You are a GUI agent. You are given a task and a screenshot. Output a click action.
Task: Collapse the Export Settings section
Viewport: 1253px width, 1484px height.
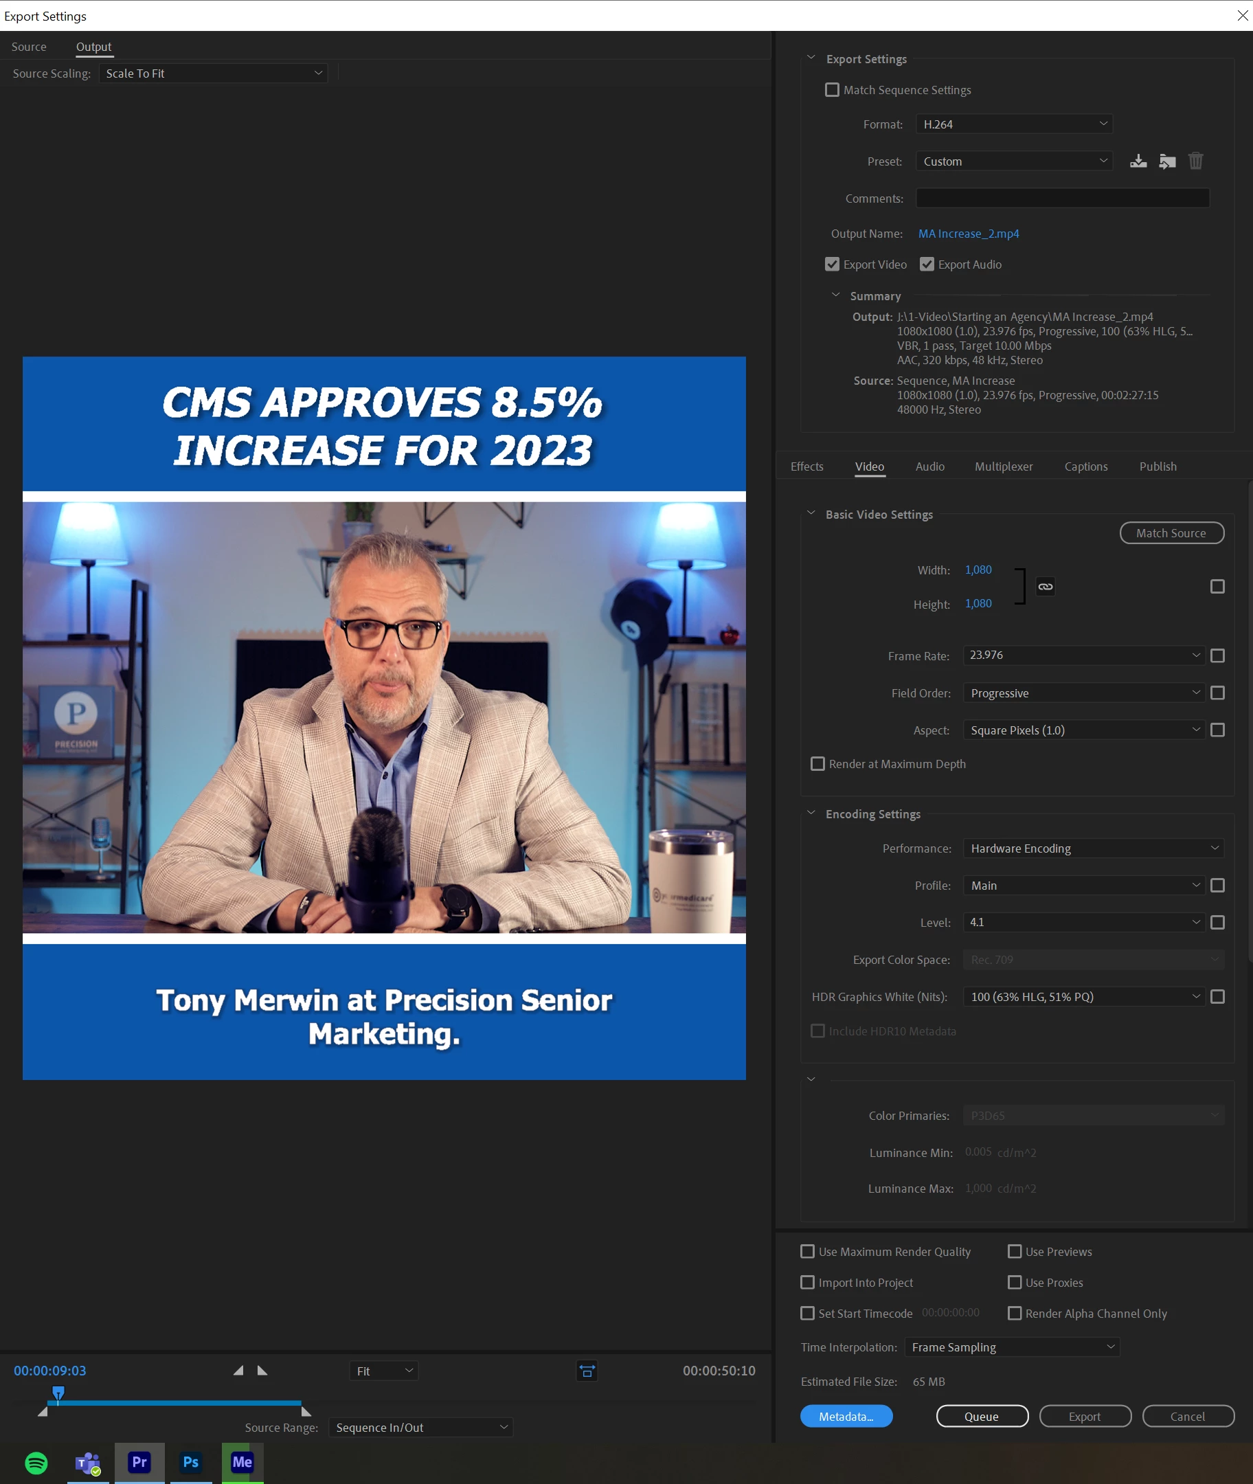coord(811,58)
